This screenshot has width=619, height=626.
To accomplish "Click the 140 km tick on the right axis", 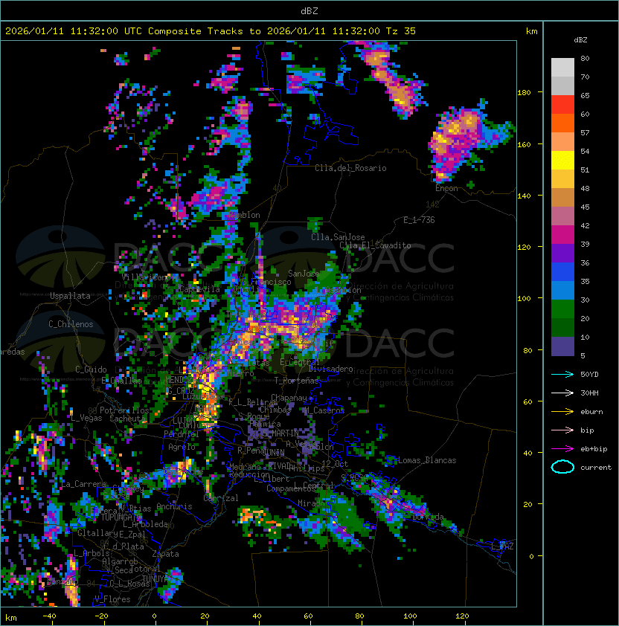I will (x=524, y=196).
